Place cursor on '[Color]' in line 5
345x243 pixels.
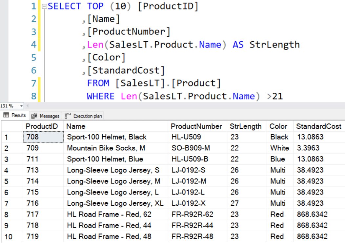pos(107,58)
